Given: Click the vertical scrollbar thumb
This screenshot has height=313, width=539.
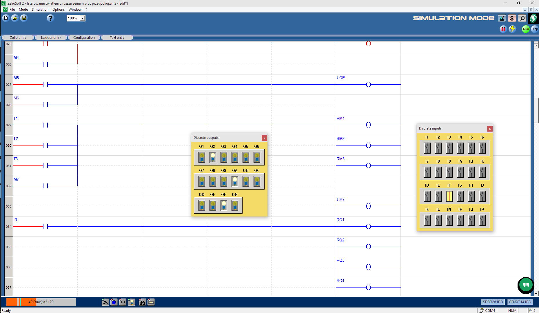Looking at the screenshot, I should [x=536, y=110].
